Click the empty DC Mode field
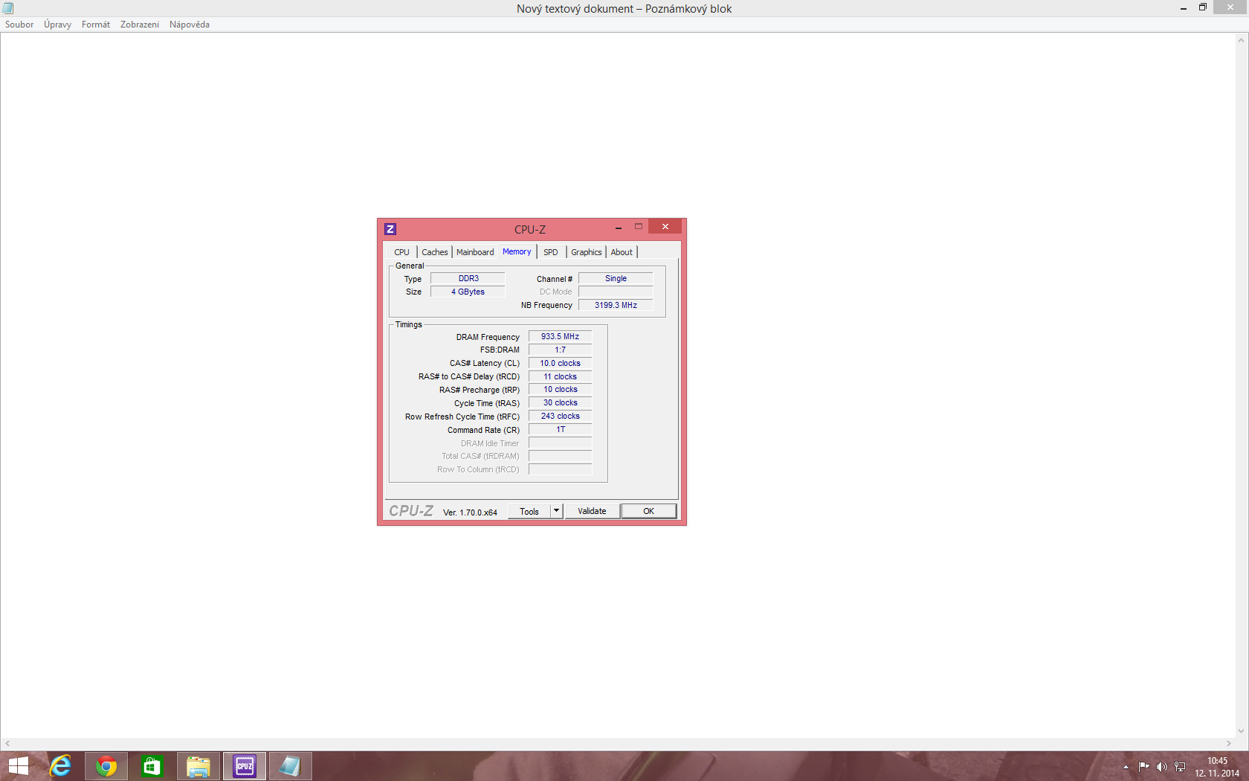 click(x=616, y=292)
